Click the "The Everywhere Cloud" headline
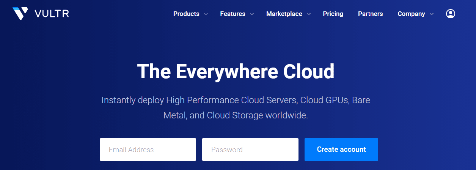This screenshot has height=170, width=476. [x=236, y=71]
